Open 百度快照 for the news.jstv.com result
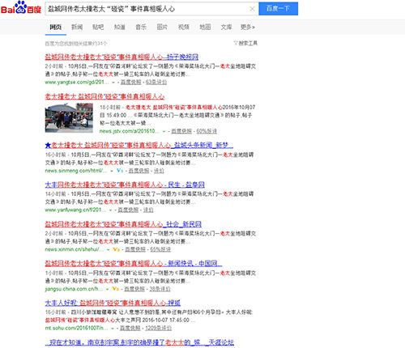Image resolution: width=405 pixels, height=348 pixels. click(x=181, y=131)
